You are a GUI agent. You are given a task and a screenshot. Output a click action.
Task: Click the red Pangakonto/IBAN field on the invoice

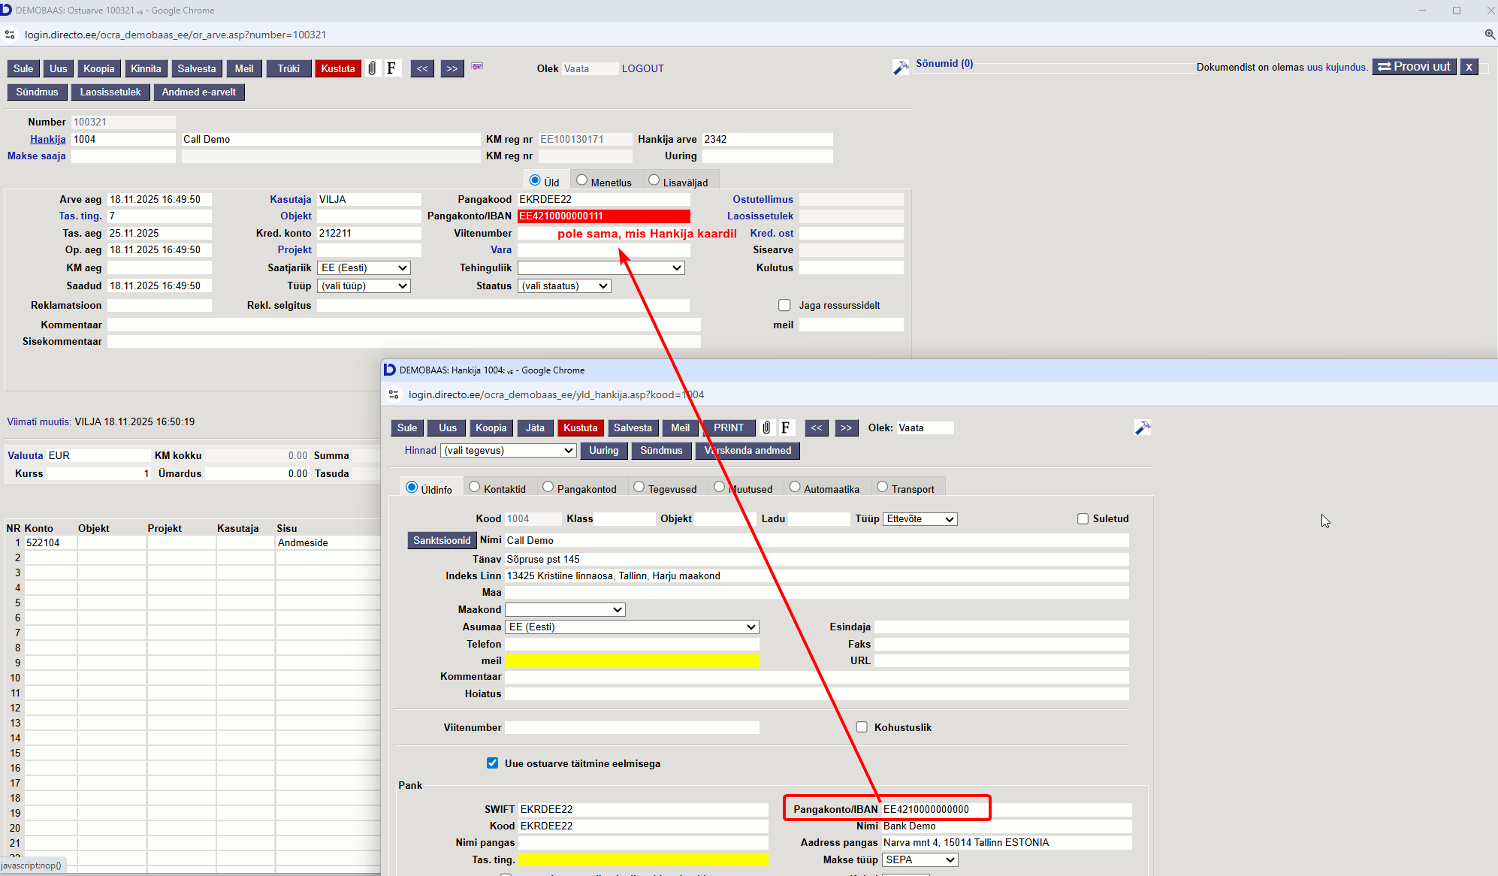point(603,216)
